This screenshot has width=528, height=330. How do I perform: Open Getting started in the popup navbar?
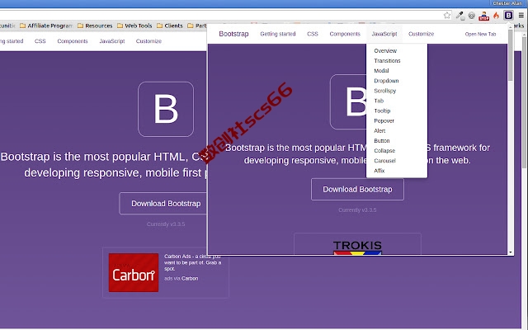(x=278, y=34)
